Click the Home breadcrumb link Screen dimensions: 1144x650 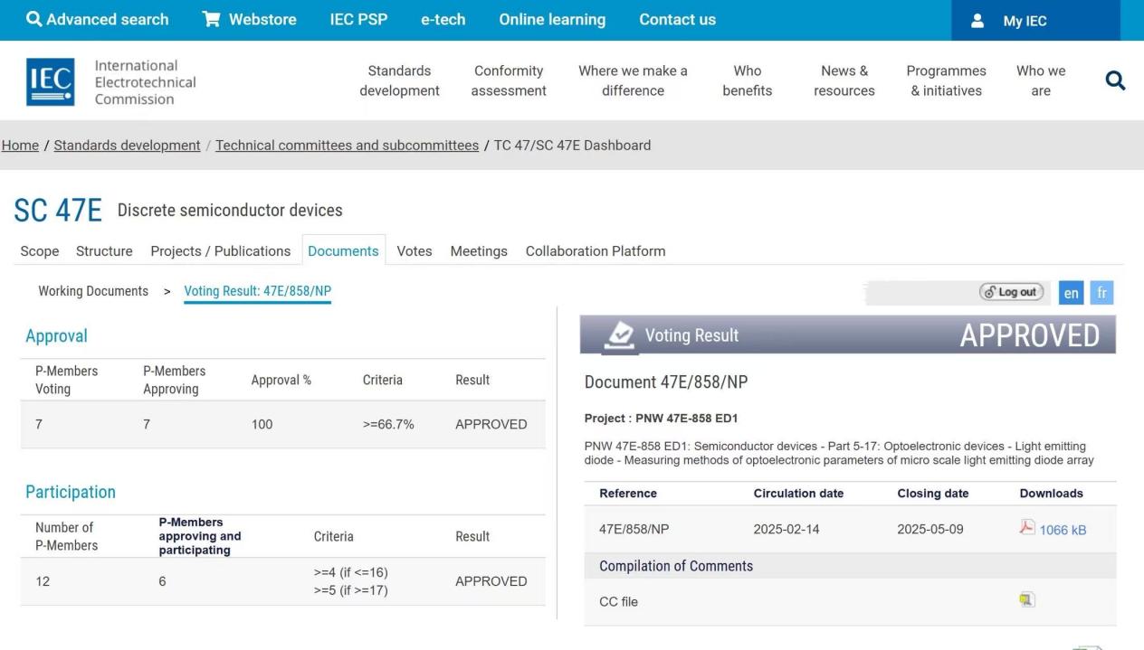[20, 146]
